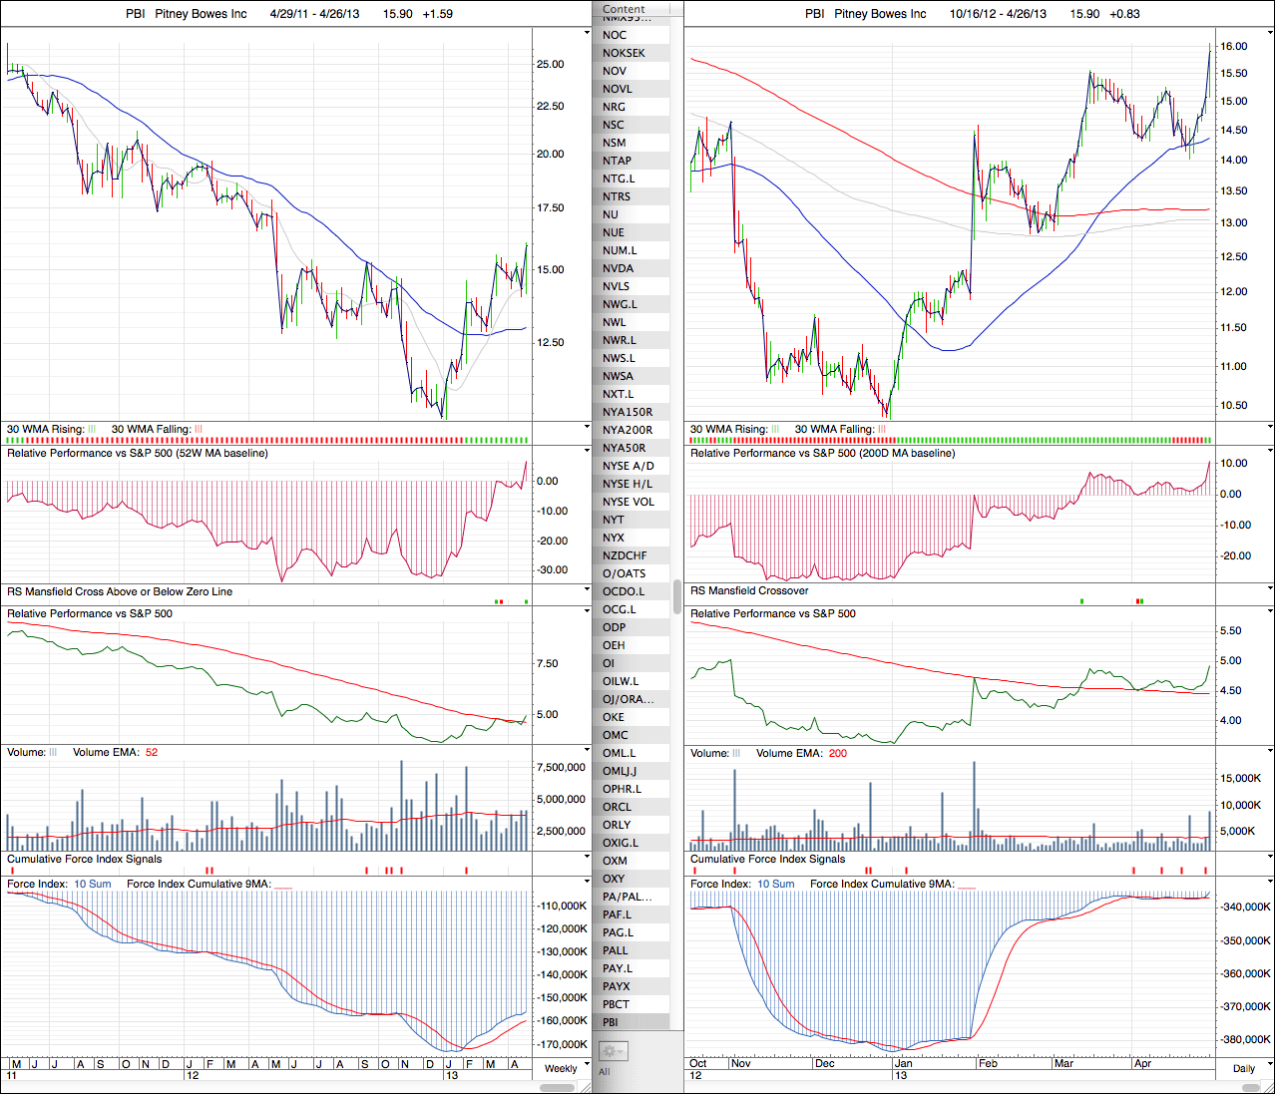Select ORCL in the symbol list
Viewport: 1275px width, 1094px height.
coord(617,807)
